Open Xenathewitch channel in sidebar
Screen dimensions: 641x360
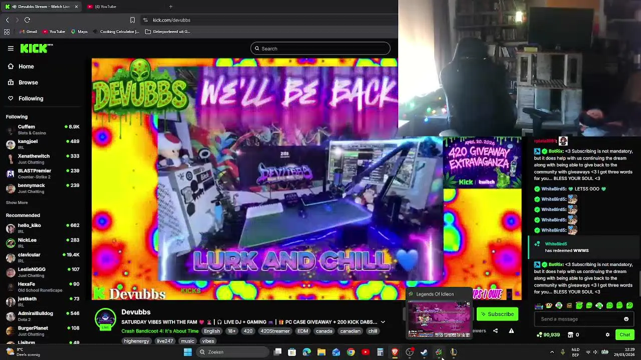[43, 158]
